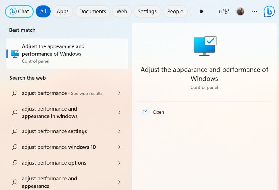Open the best match Control panel result

[x=67, y=54]
